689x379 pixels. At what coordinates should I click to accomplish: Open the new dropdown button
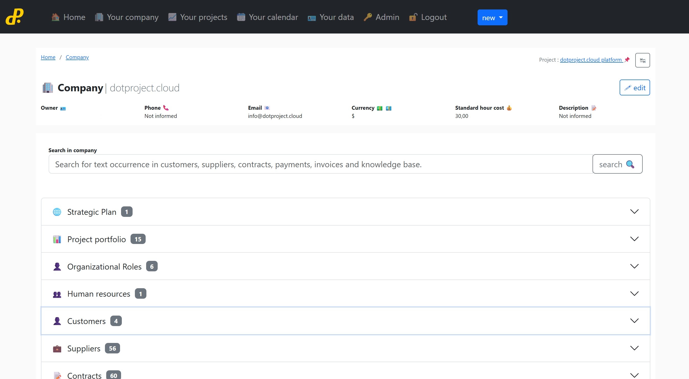click(492, 18)
